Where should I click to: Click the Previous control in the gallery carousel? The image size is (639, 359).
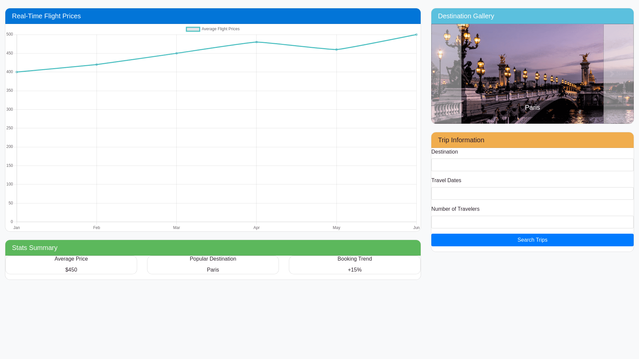446,74
